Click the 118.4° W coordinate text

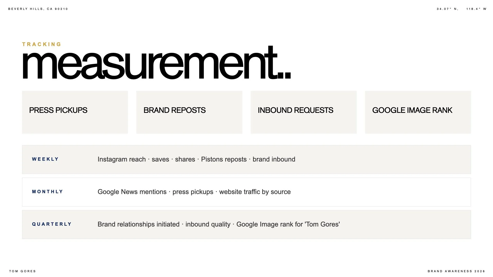pos(476,9)
